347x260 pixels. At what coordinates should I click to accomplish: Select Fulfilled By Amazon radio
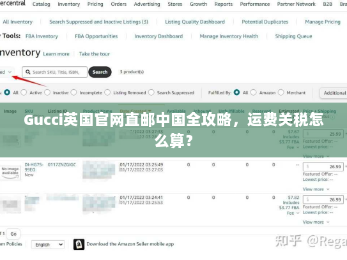pyautogui.click(x=254, y=92)
